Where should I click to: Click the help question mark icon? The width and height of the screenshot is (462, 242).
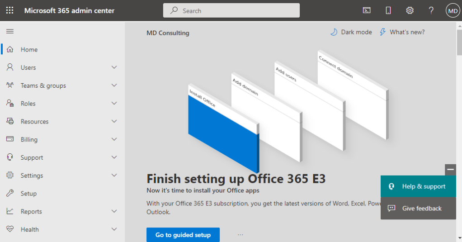pyautogui.click(x=431, y=10)
